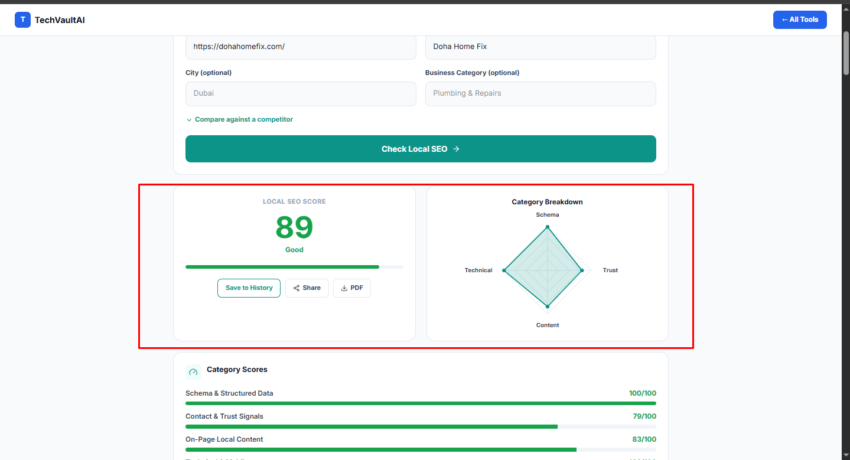The width and height of the screenshot is (850, 460).
Task: Focus the Business Category input field
Action: point(540,93)
